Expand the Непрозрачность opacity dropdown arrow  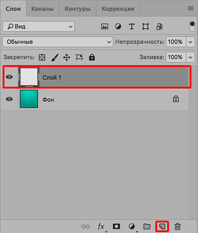pyautogui.click(x=190, y=42)
